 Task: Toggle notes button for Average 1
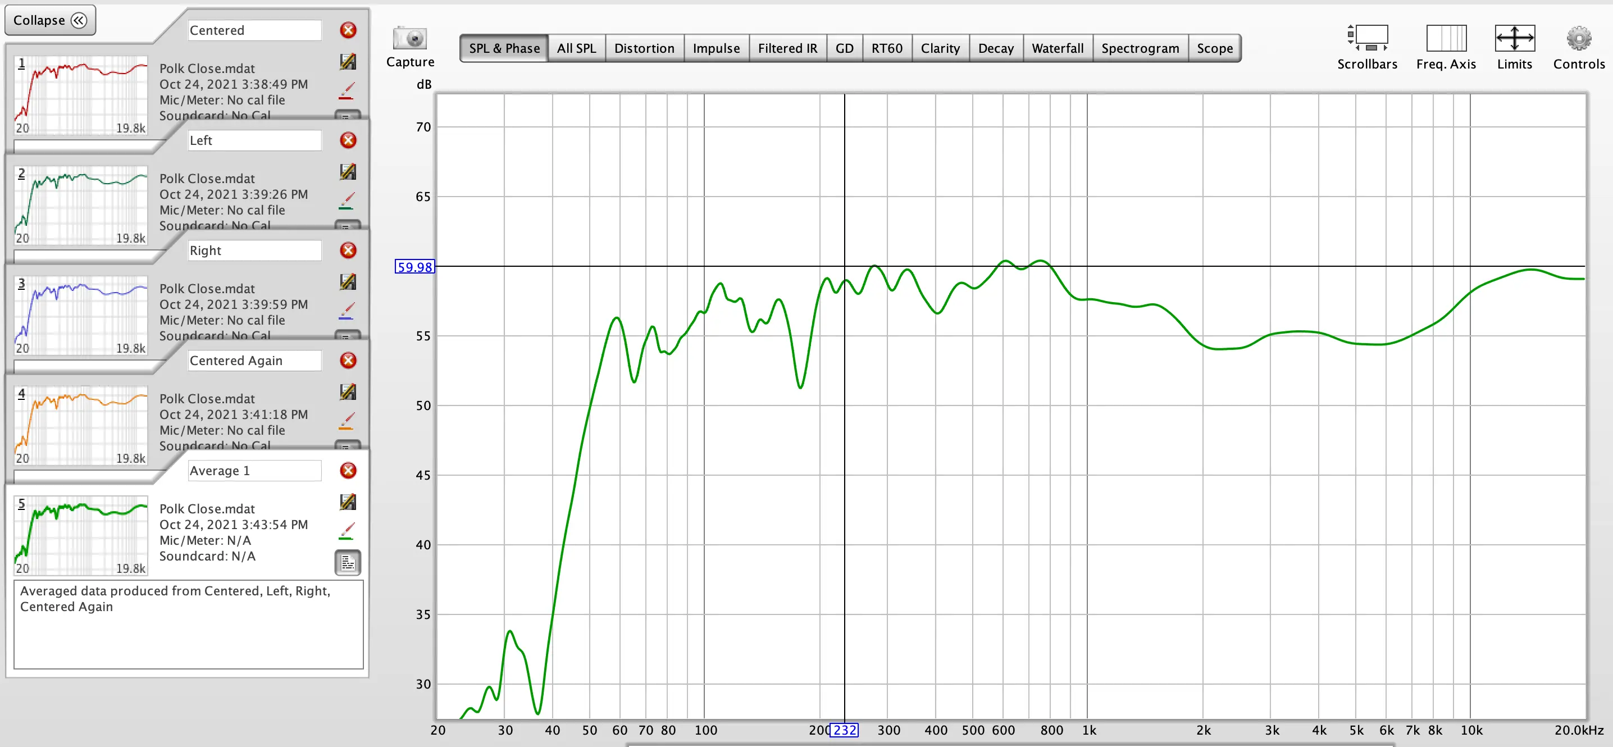(x=348, y=562)
